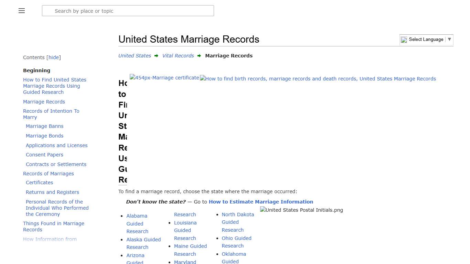Image resolution: width=470 pixels, height=264 pixels.
Task: Open How to Estimate Marriage Information
Action: (x=260, y=202)
